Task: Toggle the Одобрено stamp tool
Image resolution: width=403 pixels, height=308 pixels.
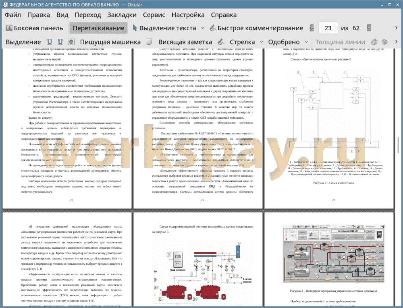Action: pyautogui.click(x=284, y=42)
